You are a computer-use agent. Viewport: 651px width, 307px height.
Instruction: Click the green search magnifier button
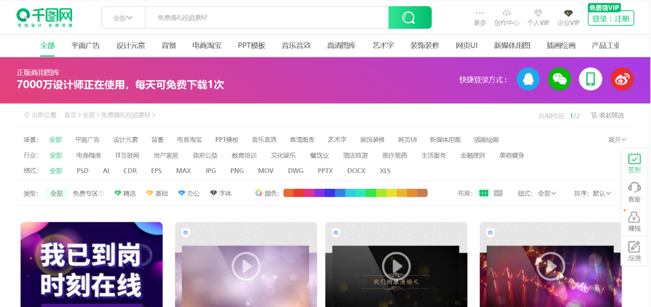410,17
